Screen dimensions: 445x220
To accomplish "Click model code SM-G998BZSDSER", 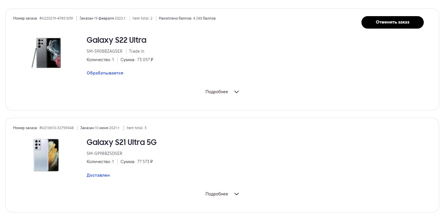I will click(105, 153).
